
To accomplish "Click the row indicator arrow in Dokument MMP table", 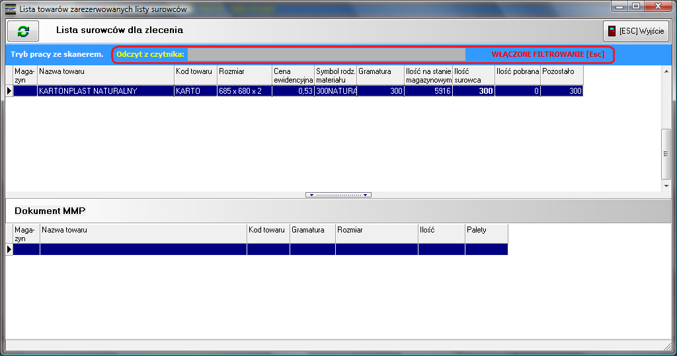I will 9,249.
